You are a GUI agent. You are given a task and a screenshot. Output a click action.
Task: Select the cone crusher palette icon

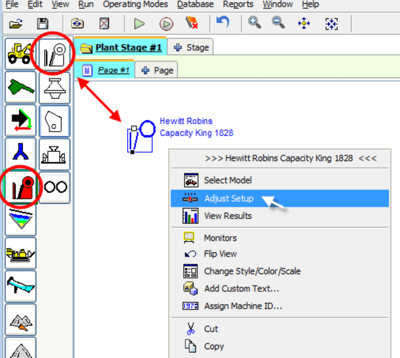pos(55,87)
